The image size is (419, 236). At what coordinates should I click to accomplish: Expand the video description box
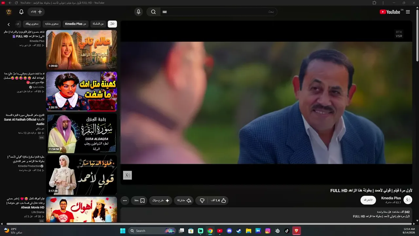[266, 214]
